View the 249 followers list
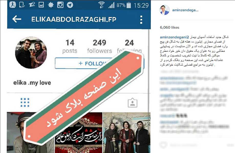 100,46
